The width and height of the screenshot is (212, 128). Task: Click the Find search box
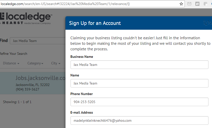(x=38, y=41)
